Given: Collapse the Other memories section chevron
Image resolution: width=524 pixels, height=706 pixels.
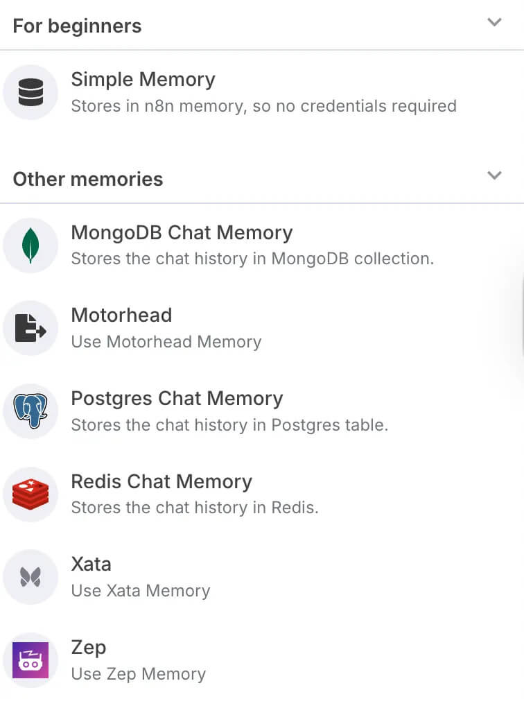Looking at the screenshot, I should (494, 175).
